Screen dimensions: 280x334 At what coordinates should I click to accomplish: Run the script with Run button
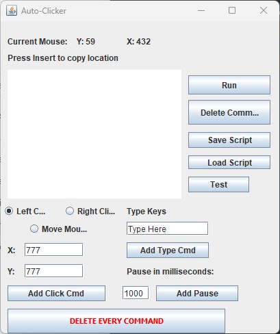(229, 85)
